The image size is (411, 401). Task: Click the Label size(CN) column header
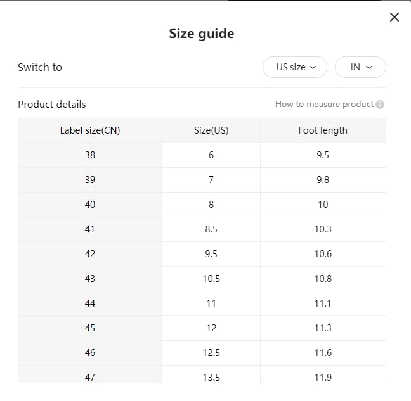[90, 130]
